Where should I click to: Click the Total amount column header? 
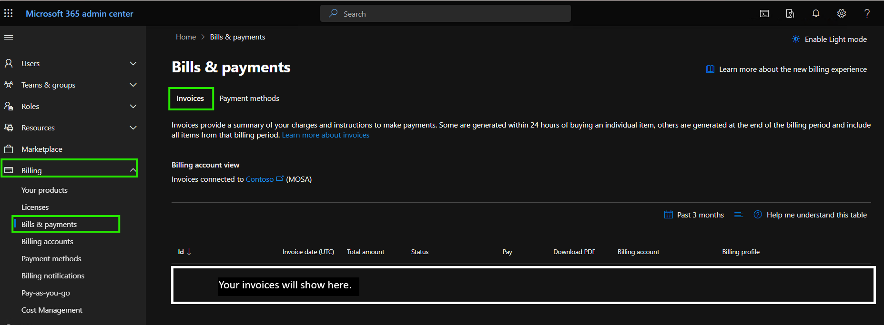366,252
